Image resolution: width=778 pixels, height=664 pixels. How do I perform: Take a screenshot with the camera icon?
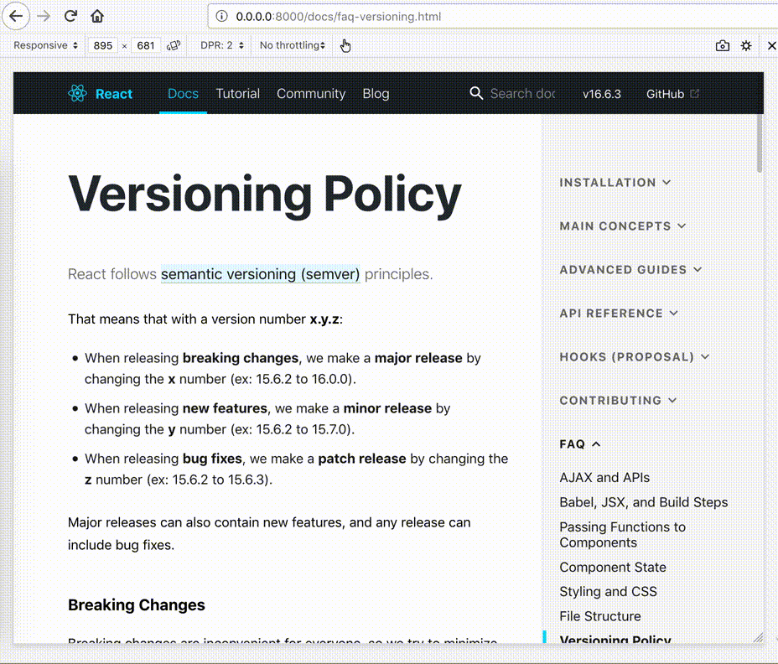click(723, 45)
